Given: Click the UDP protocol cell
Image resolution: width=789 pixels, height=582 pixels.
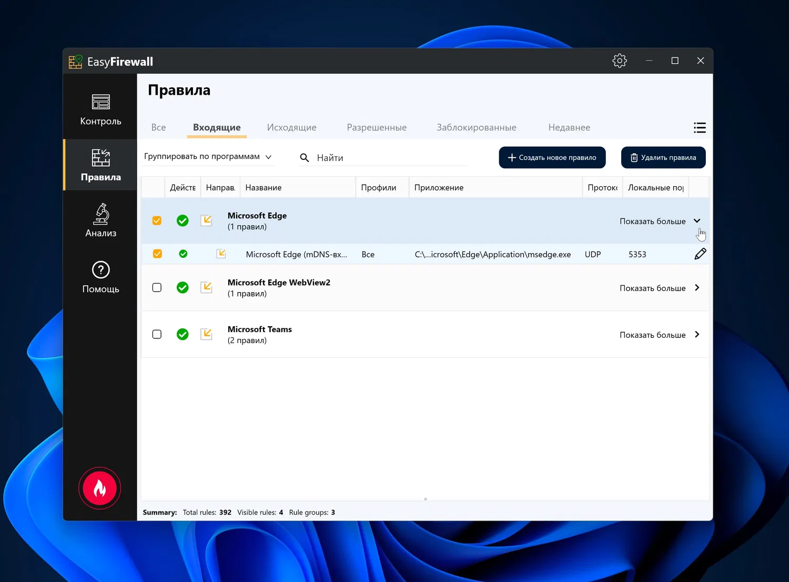Looking at the screenshot, I should (593, 254).
